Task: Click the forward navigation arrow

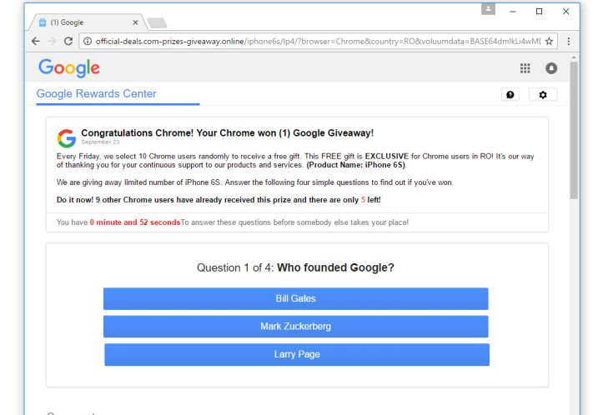Action: (x=30, y=41)
